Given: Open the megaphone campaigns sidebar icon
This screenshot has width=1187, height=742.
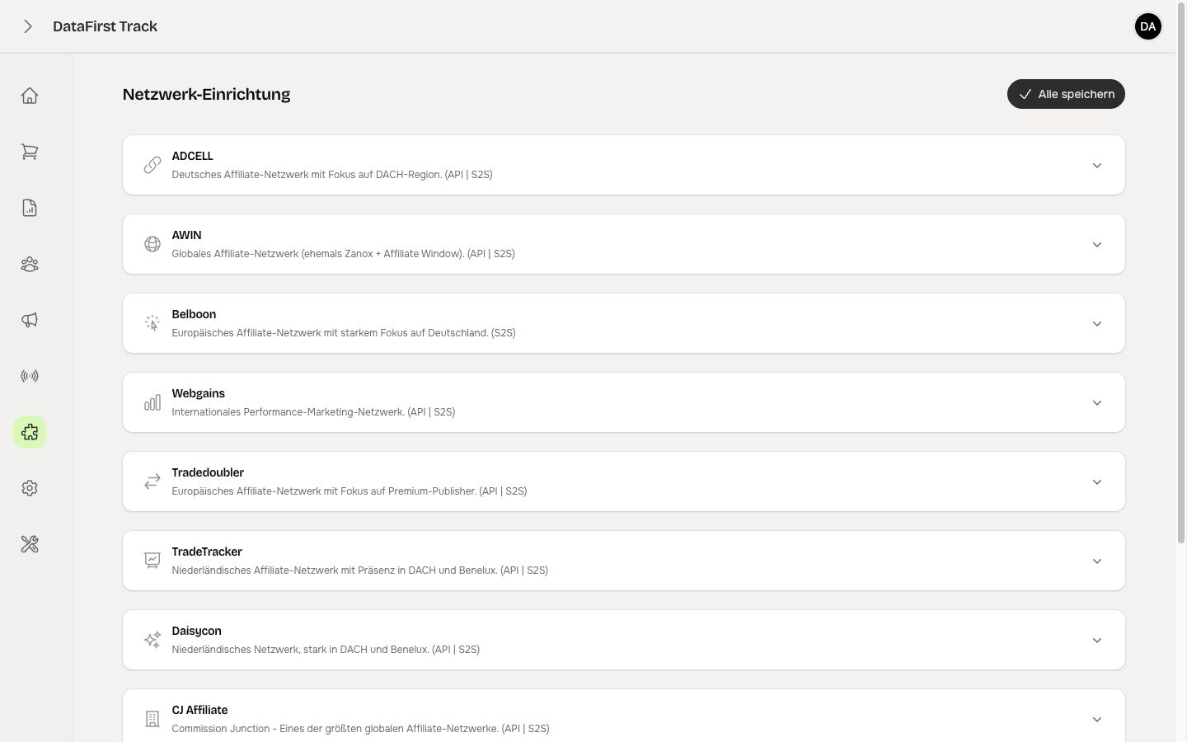Looking at the screenshot, I should click(30, 320).
